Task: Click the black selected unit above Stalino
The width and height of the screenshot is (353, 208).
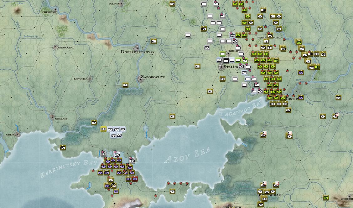Action: click(x=226, y=60)
